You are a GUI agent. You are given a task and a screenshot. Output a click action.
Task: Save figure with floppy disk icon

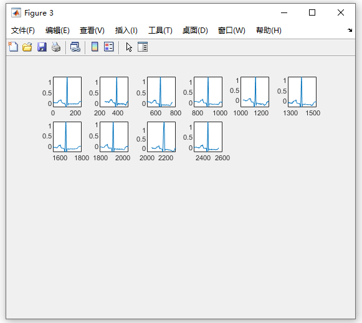pos(42,47)
